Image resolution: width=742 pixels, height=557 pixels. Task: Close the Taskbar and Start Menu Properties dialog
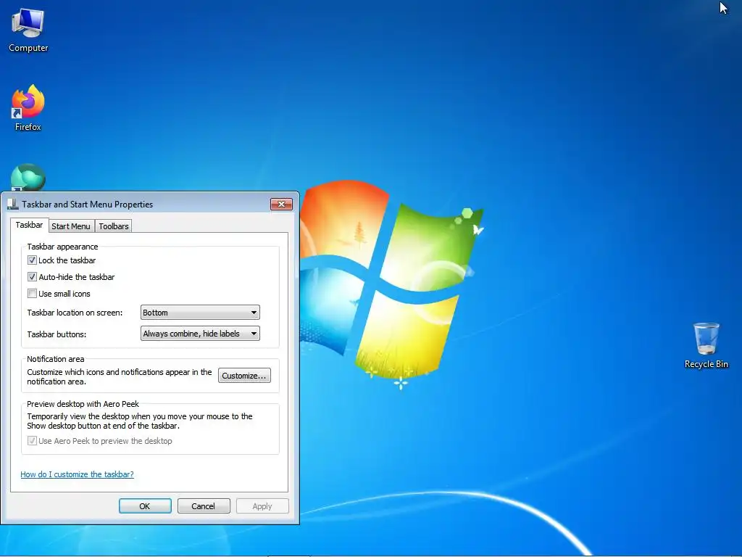point(282,204)
